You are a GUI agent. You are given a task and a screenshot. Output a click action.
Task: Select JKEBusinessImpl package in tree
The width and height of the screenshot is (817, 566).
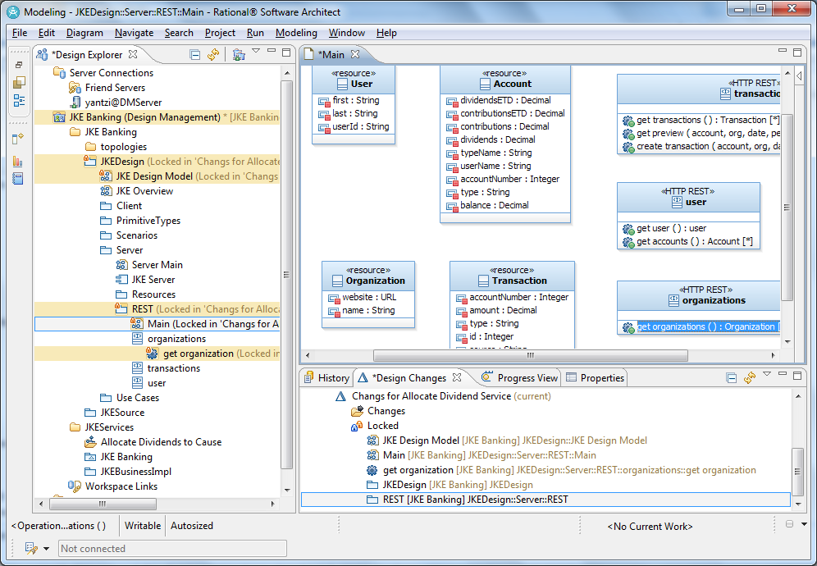point(135,471)
